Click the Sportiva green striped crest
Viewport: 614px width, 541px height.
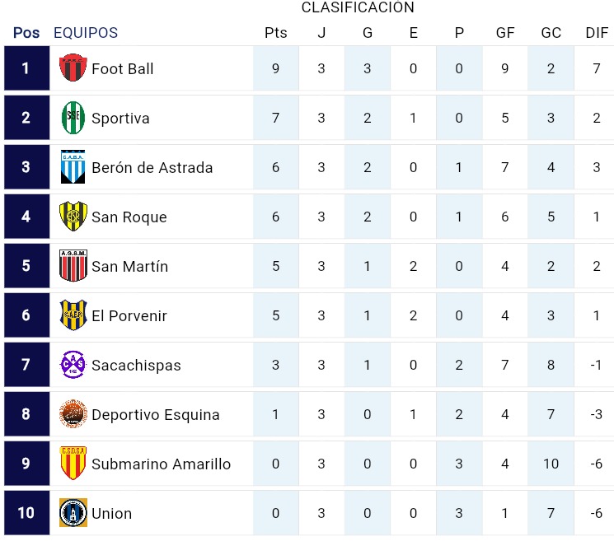[73, 118]
